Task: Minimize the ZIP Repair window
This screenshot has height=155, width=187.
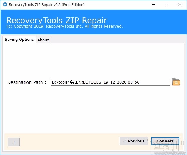Action: coord(153,5)
